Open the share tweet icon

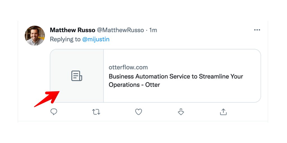[223, 112]
